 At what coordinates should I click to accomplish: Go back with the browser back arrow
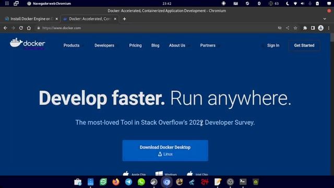pos(5,28)
